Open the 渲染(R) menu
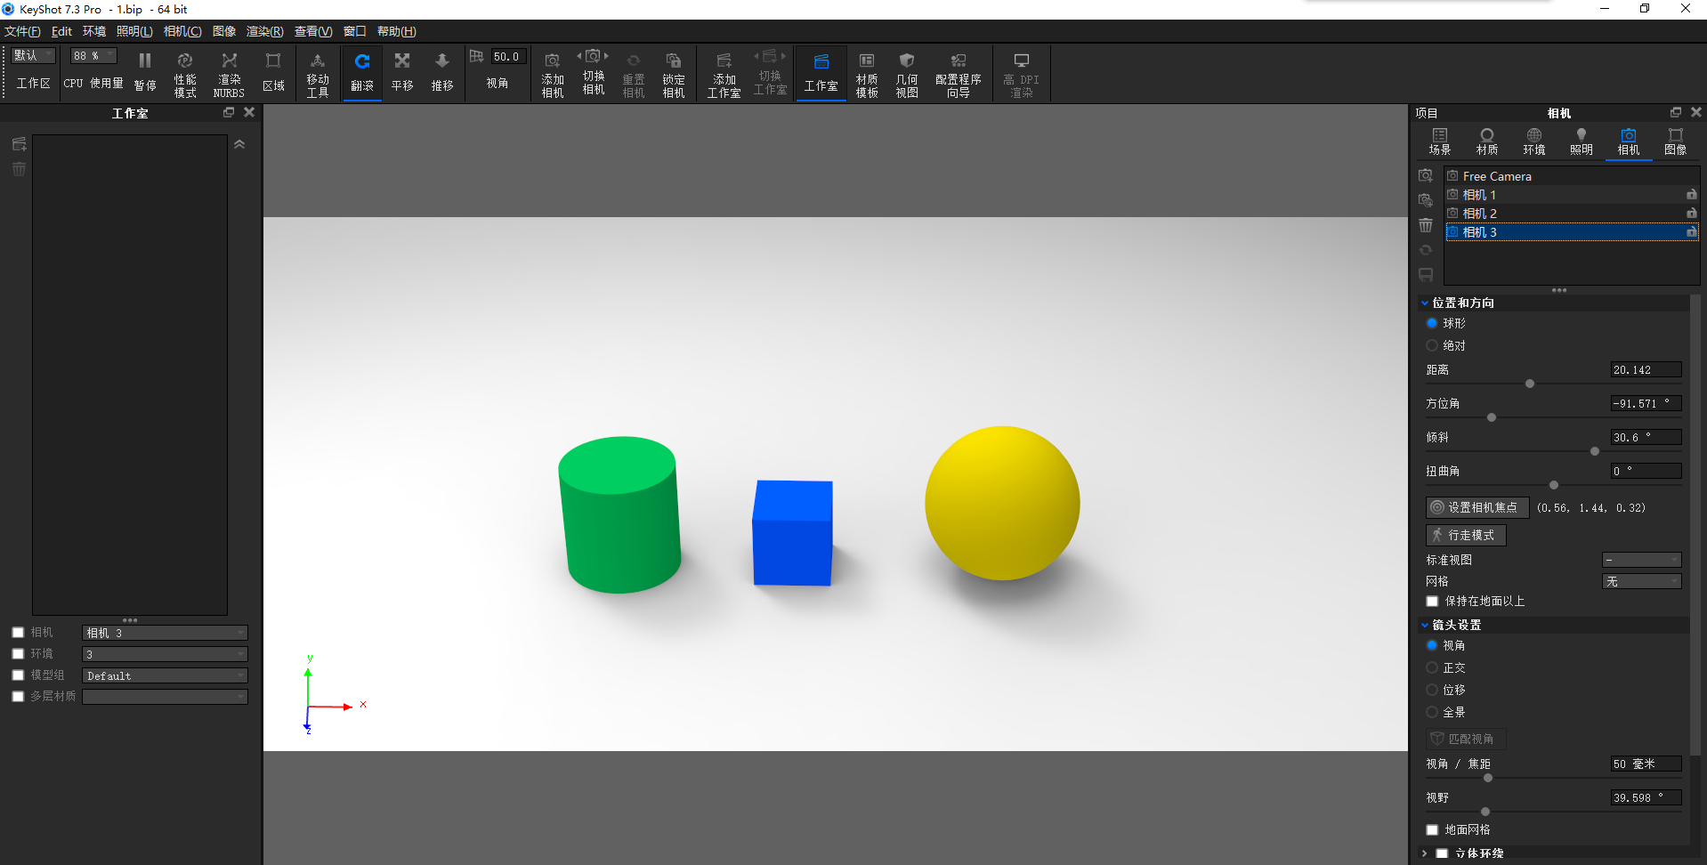Viewport: 1707px width, 865px height. (264, 31)
